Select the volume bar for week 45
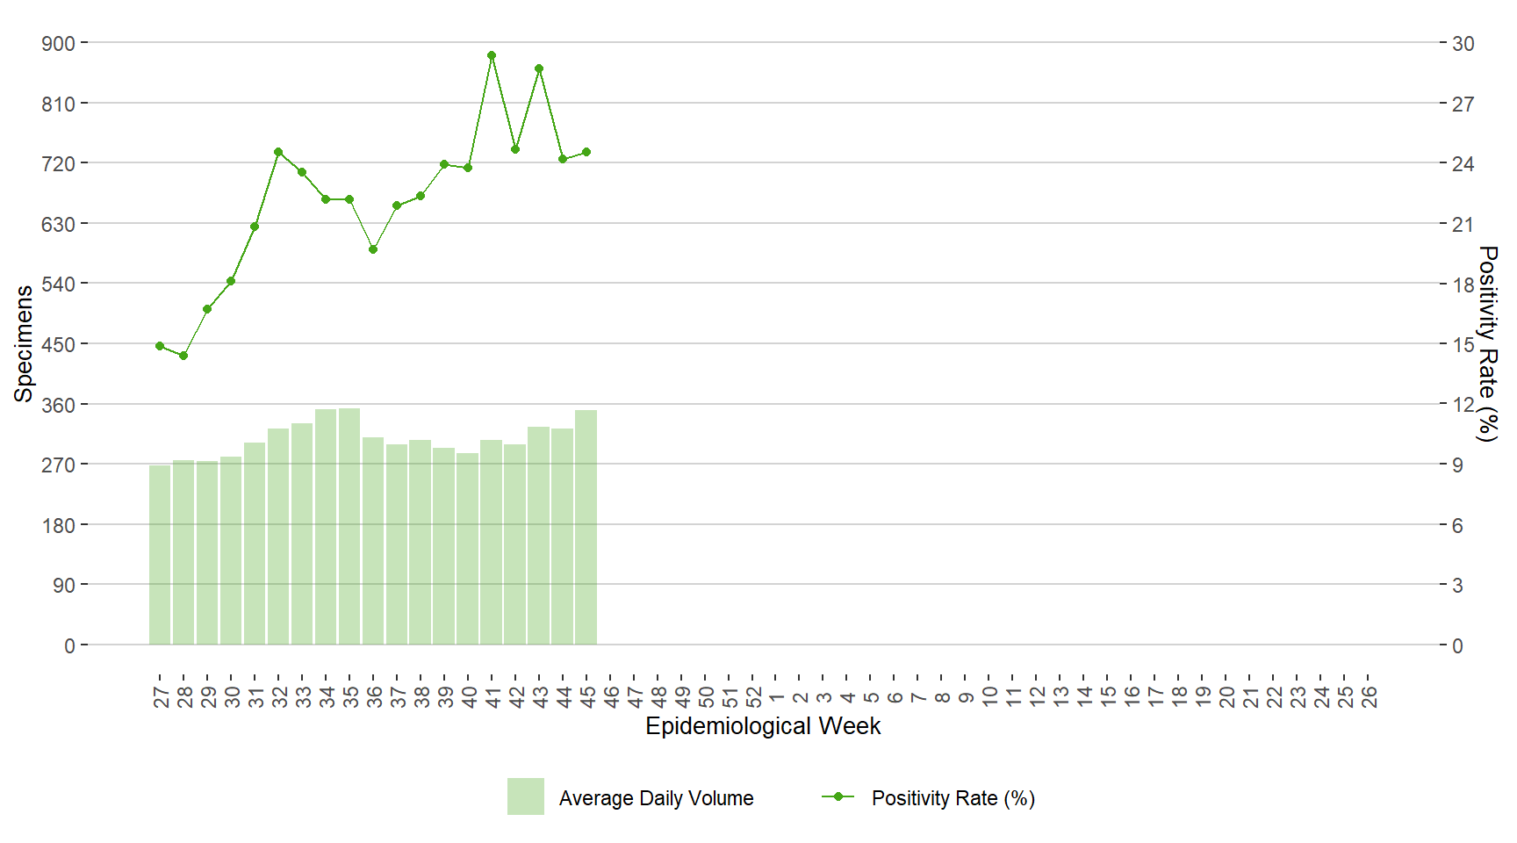The height and width of the screenshot is (843, 1517). pos(586,527)
